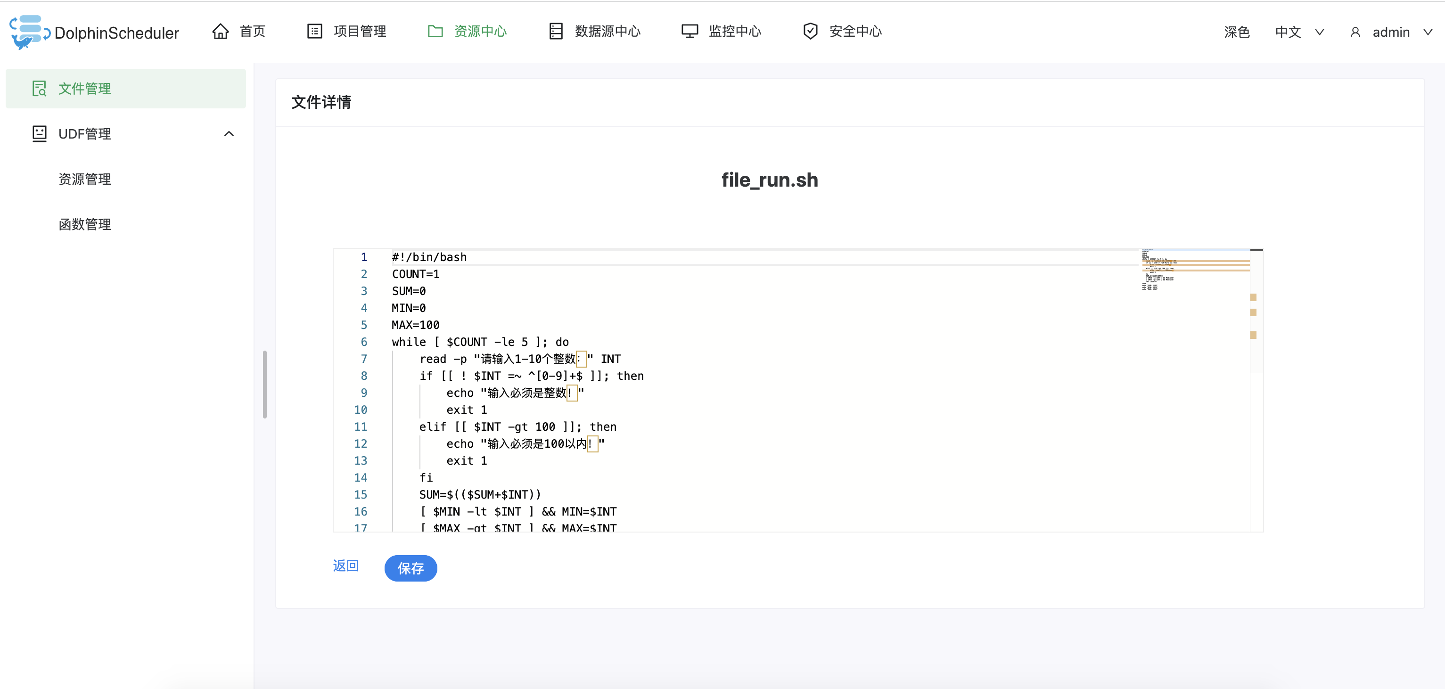This screenshot has width=1445, height=689.
Task: Click the shield icon beside 安全中心
Action: pos(810,32)
